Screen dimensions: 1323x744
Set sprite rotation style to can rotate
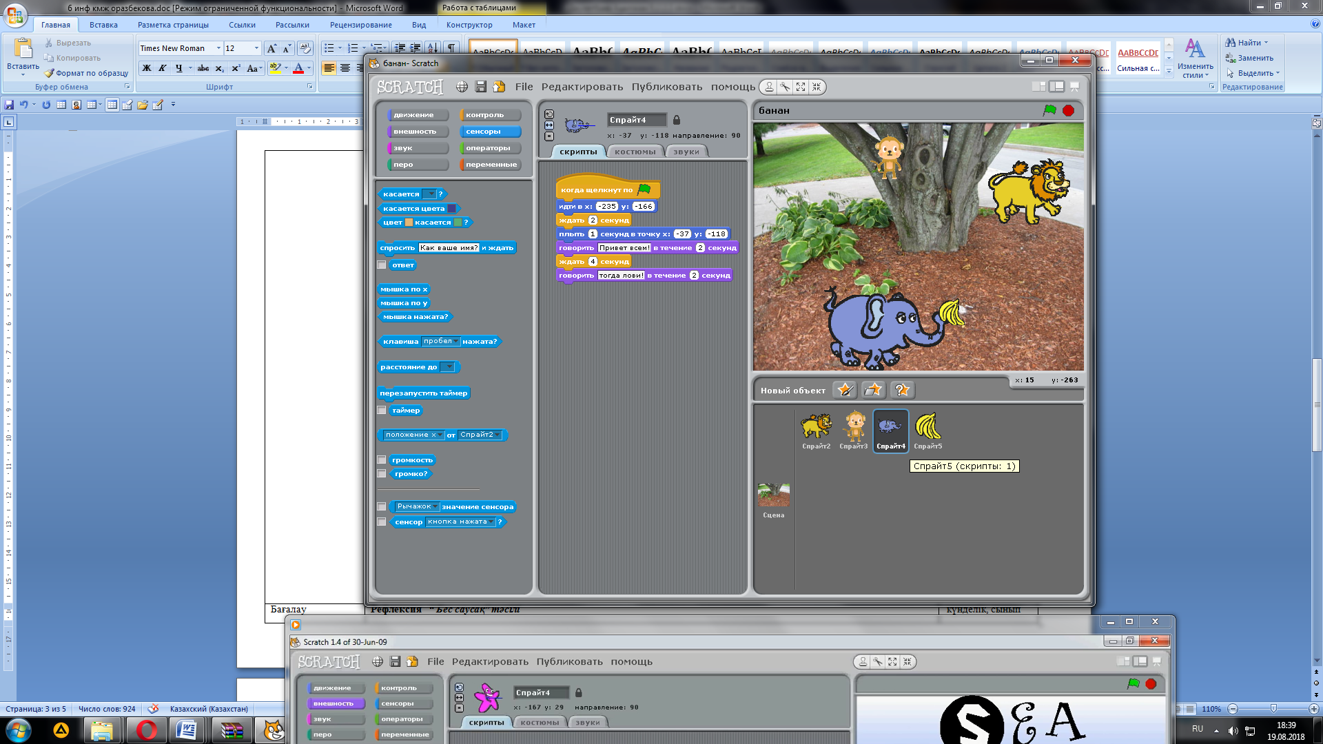tap(549, 114)
